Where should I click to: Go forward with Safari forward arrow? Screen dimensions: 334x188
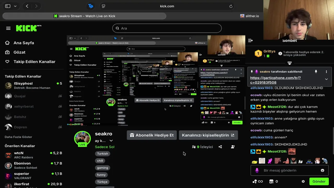tap(36, 6)
